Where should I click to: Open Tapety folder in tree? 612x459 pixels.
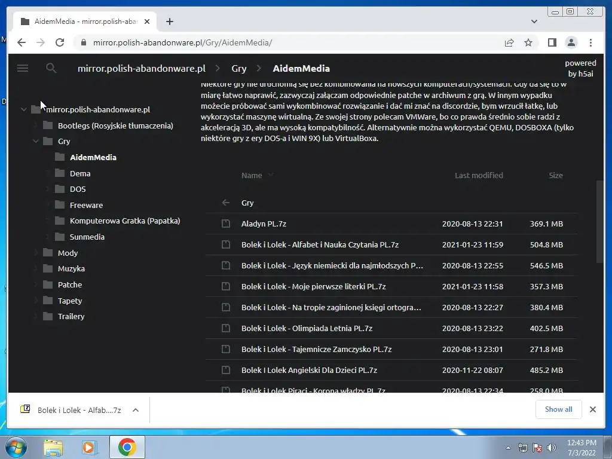(70, 301)
